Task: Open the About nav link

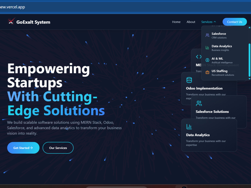Action: pos(191,22)
